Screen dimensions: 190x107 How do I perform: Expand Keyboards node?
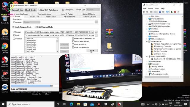coord(147,31)
